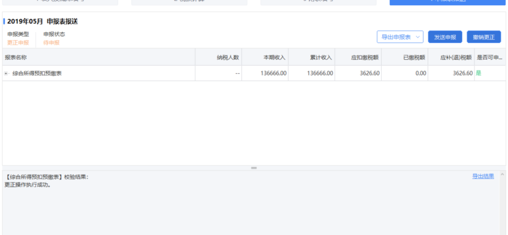This screenshot has height=235, width=508.
Task: Click the 纳税人数 column header
Action: [228, 57]
